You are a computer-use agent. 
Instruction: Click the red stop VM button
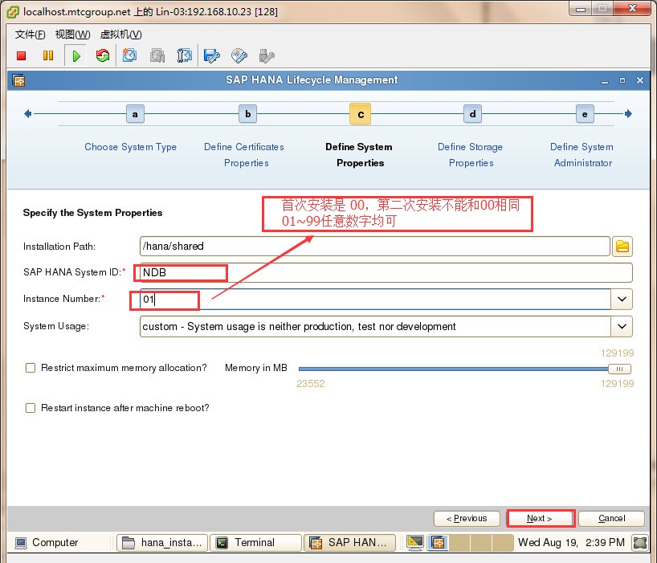[22, 55]
